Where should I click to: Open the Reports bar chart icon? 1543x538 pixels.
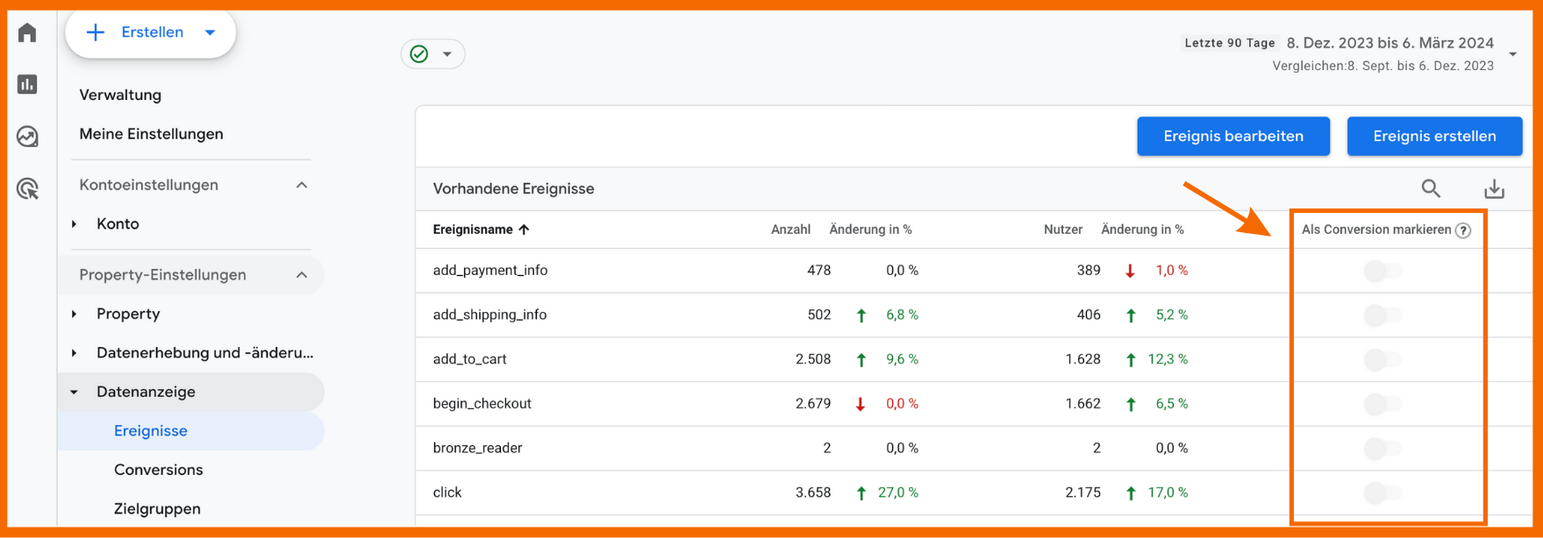[27, 84]
